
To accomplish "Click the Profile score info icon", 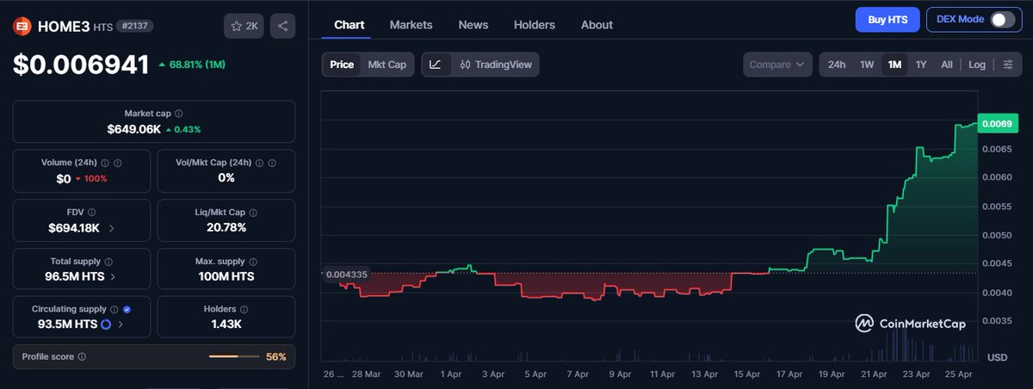I will tap(82, 356).
